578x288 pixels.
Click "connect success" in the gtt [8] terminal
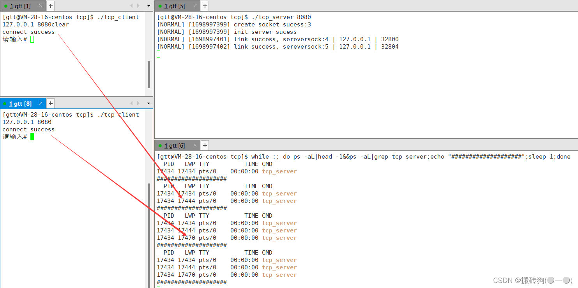pos(28,129)
